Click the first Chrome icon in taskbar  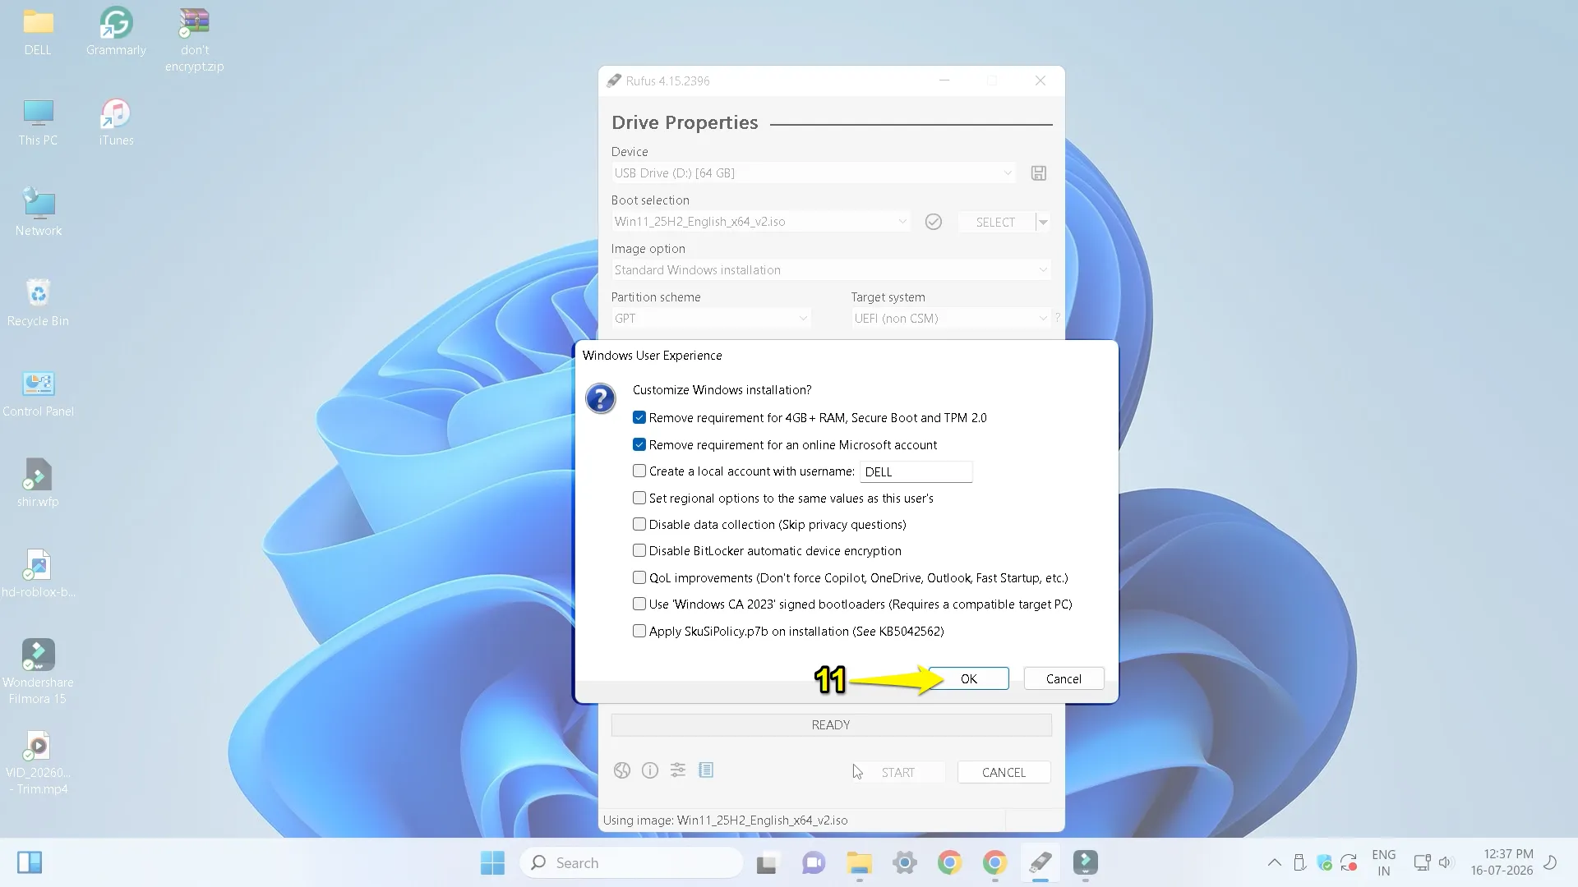pyautogui.click(x=949, y=862)
